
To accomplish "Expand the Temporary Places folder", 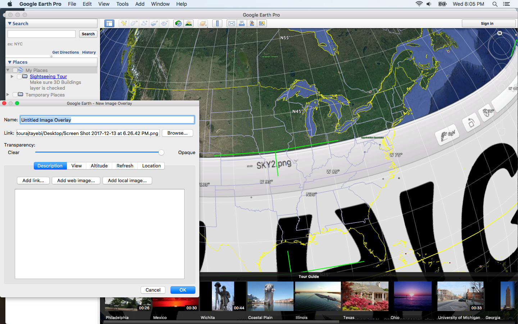I will click(8, 95).
